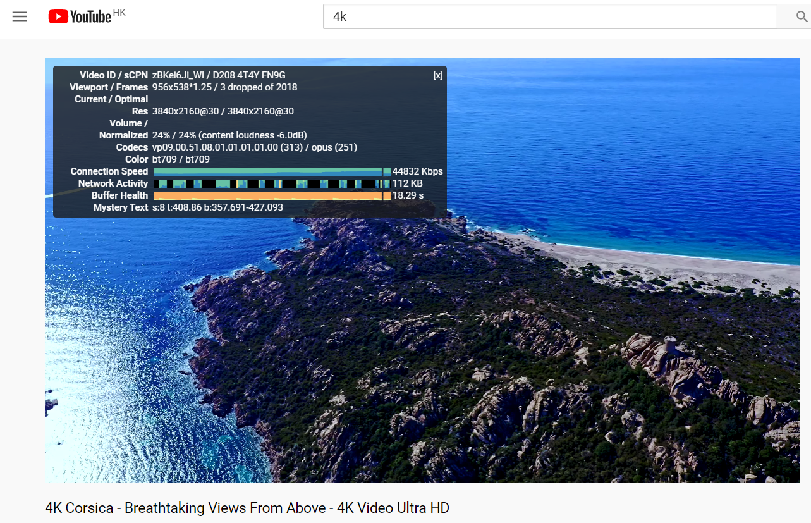
Task: Click the orange Buffer Health bar
Action: (272, 195)
